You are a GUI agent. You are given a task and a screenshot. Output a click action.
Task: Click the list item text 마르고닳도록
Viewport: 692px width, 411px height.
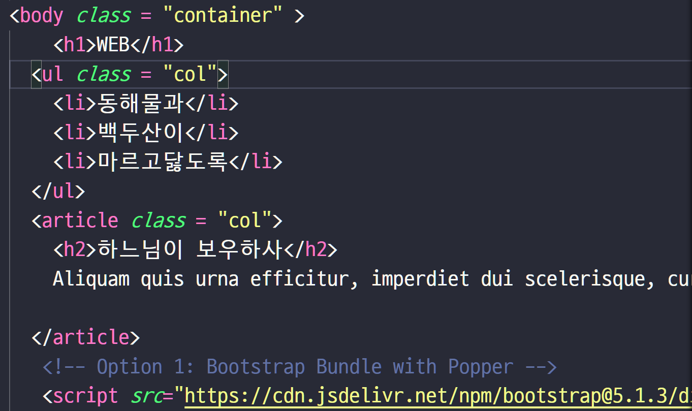[x=162, y=162]
